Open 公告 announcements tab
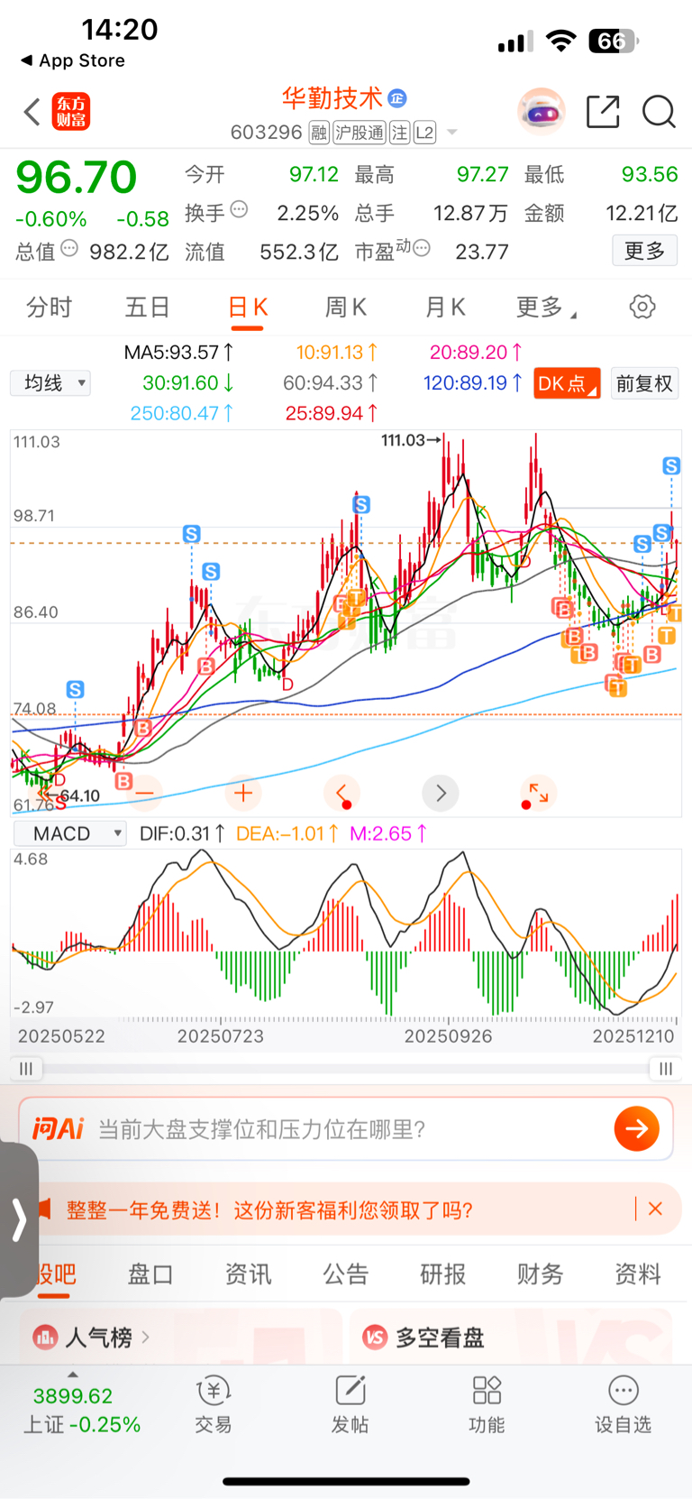The image size is (692, 1499). 346,1274
